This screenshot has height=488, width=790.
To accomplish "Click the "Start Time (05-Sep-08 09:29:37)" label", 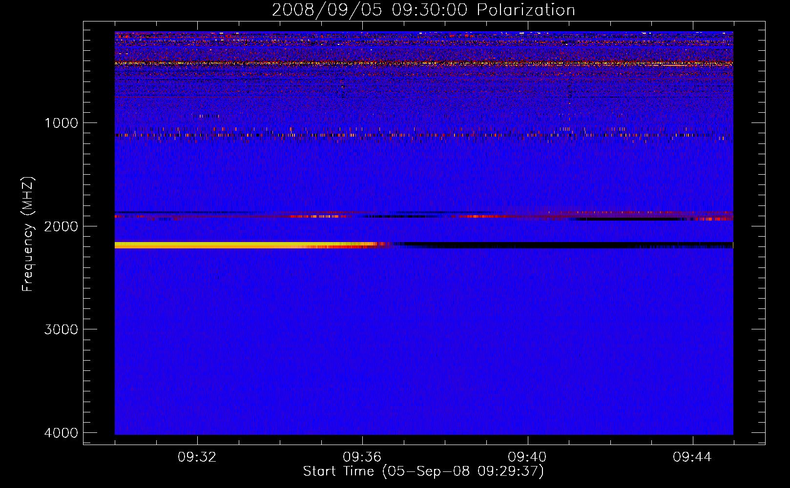I will (x=423, y=472).
